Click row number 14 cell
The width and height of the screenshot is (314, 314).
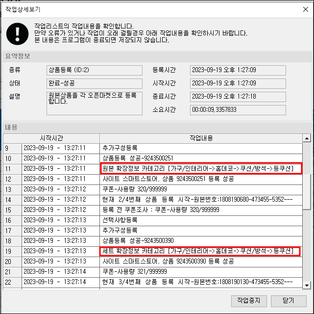point(12,200)
